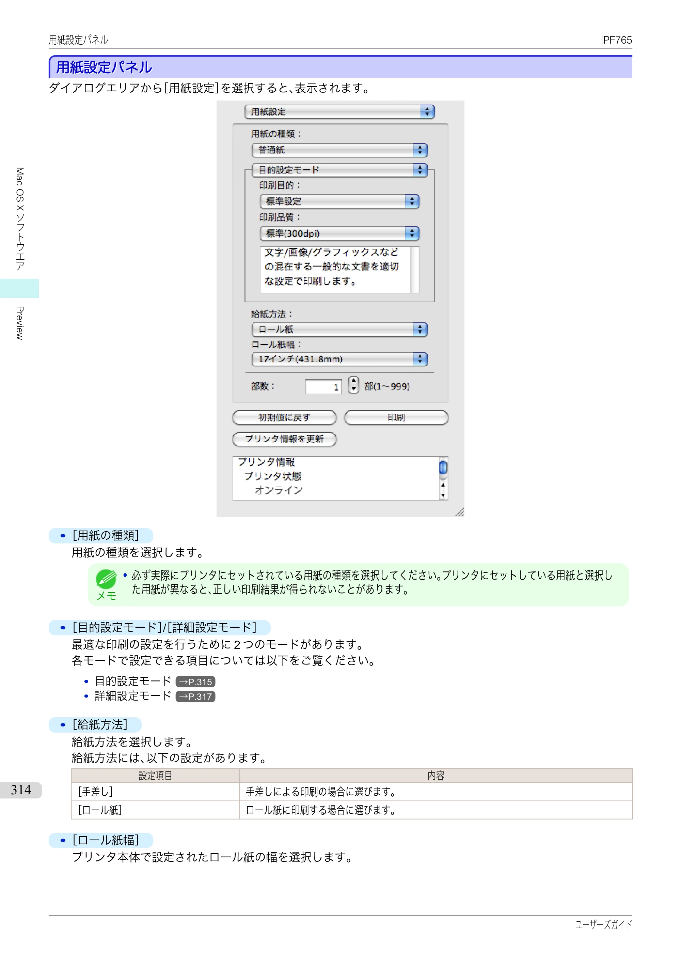Click the 印刷 button
Viewport: 681px width, 964px height.
[x=396, y=418]
